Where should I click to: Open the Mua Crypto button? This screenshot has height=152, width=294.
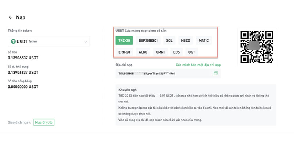[x=44, y=122]
